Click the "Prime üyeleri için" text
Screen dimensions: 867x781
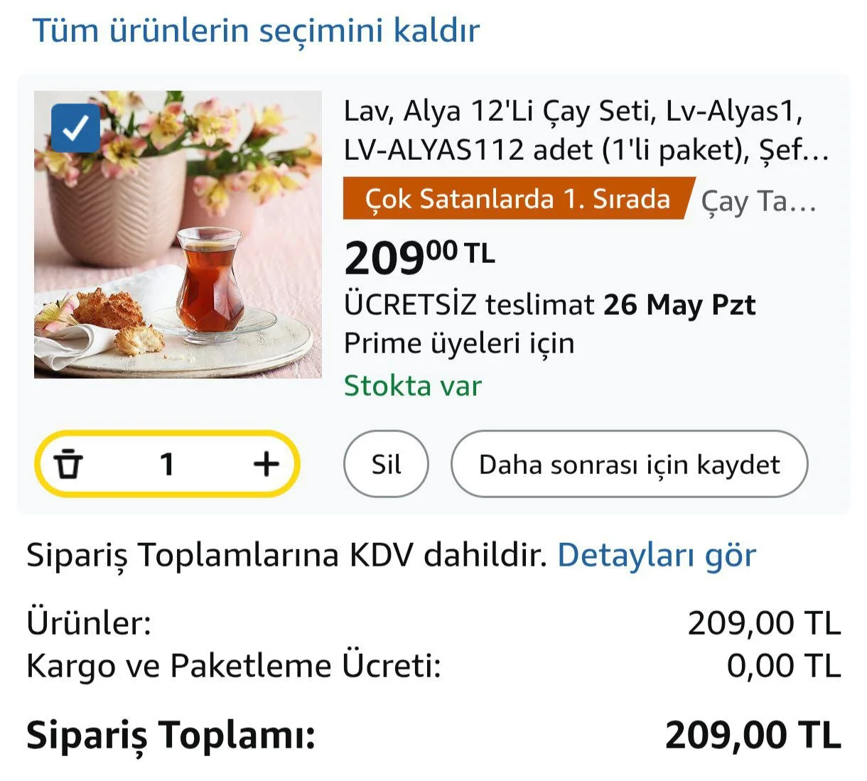pos(459,343)
